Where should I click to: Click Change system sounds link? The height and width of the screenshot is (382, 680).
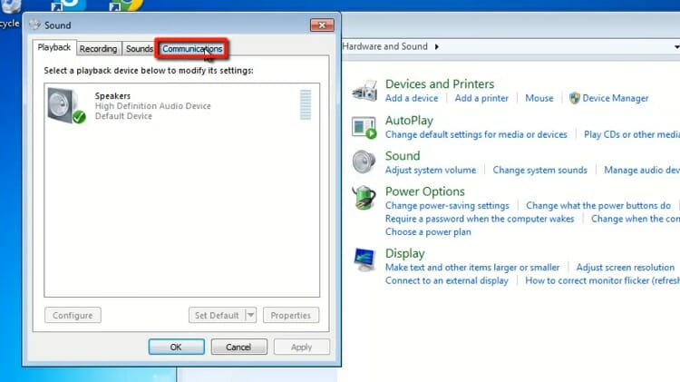coord(540,171)
